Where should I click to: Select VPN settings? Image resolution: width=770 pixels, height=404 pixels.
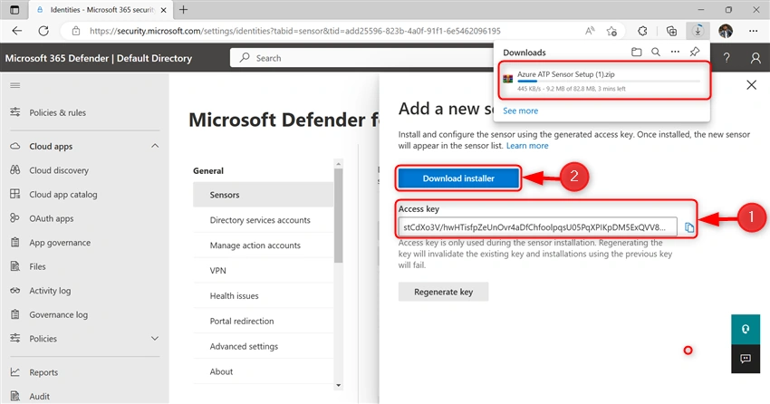point(263,271)
